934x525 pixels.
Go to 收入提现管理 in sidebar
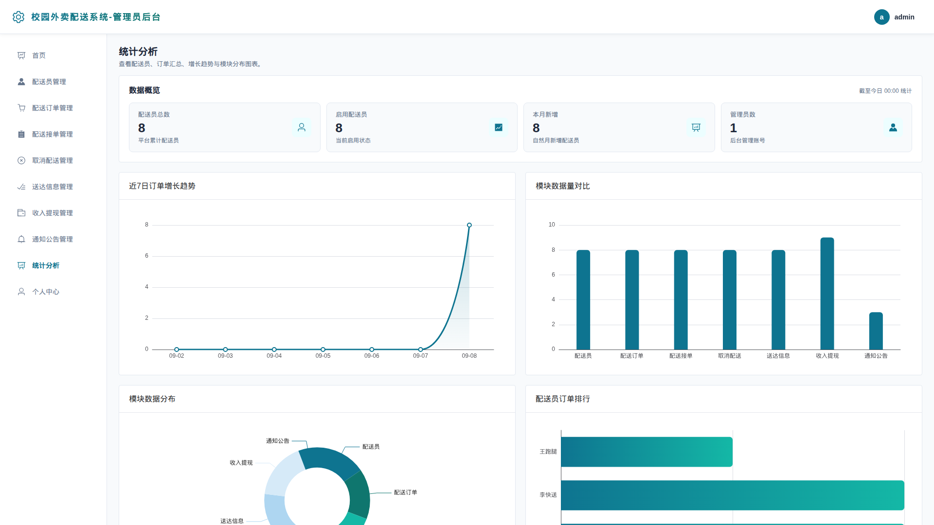(x=54, y=213)
